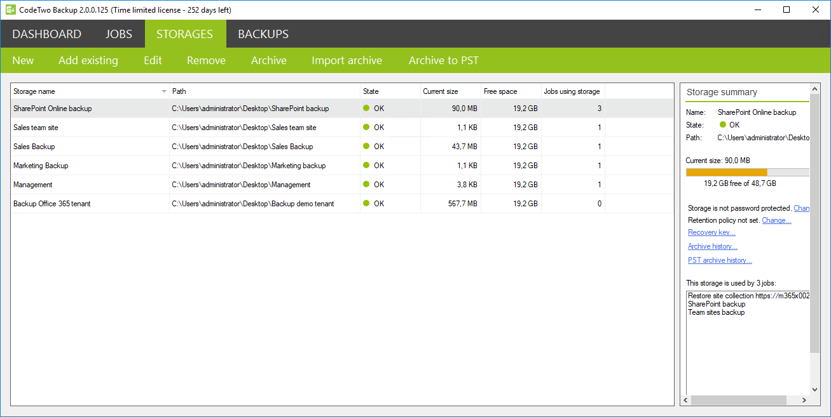Click the path ending in Desktop\Management

pyautogui.click(x=241, y=185)
